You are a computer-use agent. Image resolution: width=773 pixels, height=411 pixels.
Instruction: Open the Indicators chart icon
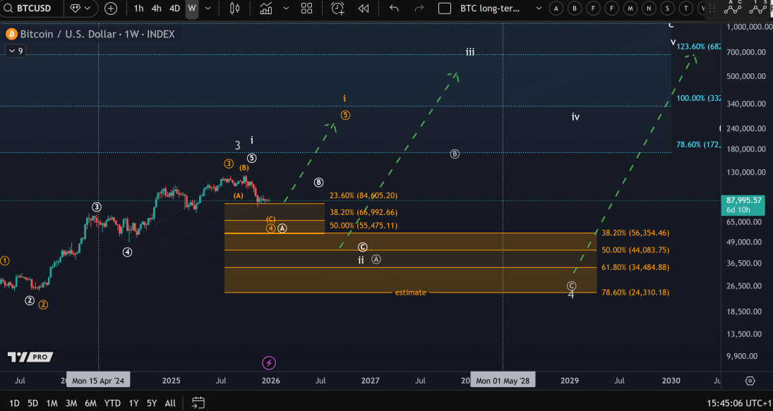(266, 8)
